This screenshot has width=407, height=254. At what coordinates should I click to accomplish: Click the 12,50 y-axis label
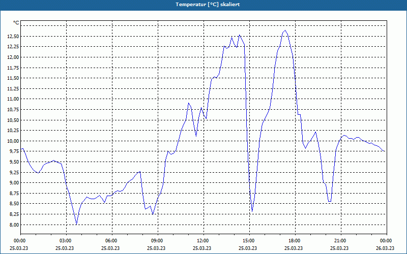(x=13, y=37)
